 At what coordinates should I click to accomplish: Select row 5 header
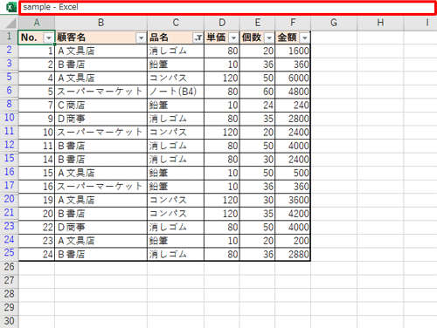pos(10,77)
